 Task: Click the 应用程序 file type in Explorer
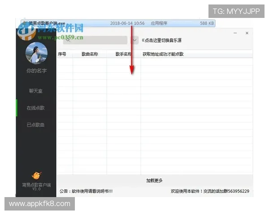159,23
